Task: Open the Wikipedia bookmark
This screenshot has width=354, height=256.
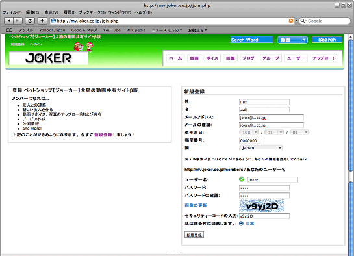Action: pos(136,30)
